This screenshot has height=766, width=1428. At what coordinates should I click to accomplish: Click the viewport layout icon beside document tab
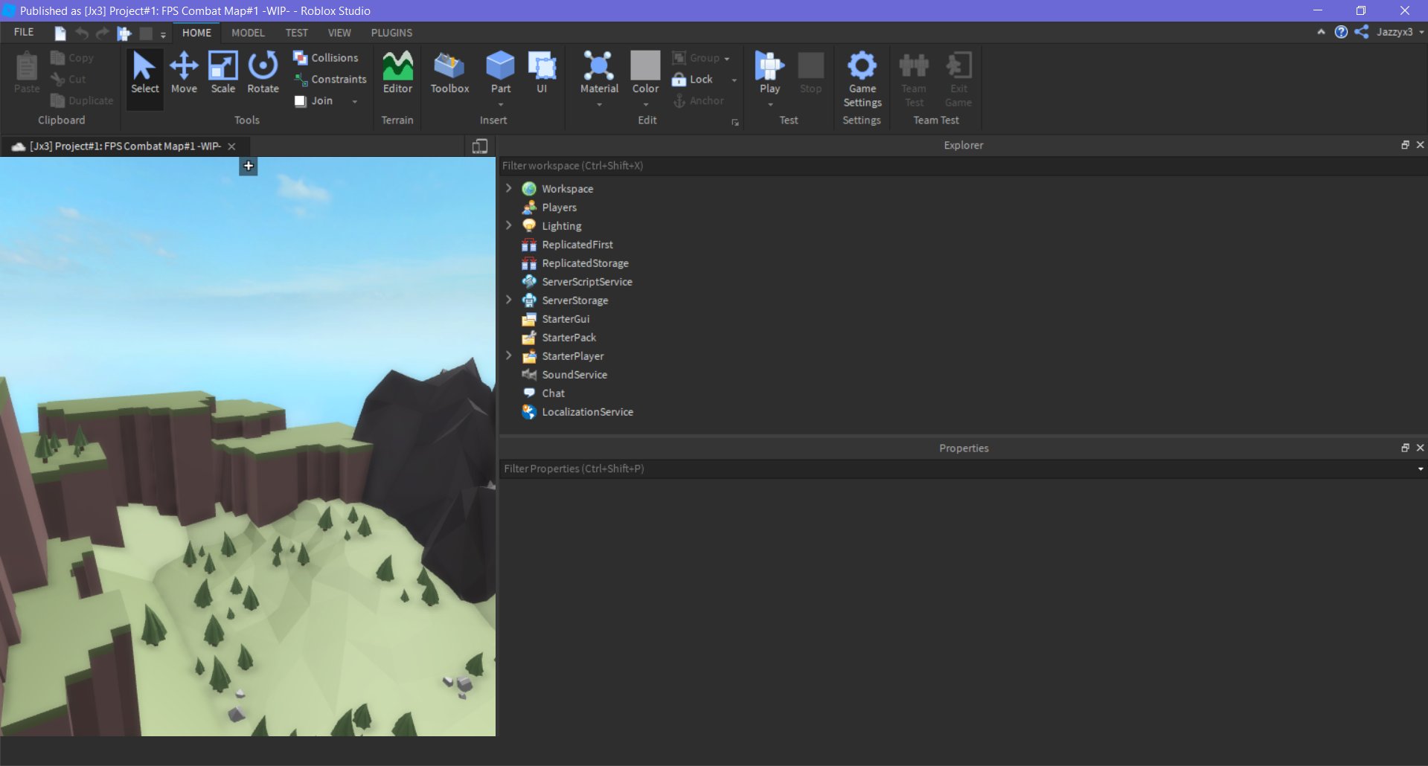[480, 147]
